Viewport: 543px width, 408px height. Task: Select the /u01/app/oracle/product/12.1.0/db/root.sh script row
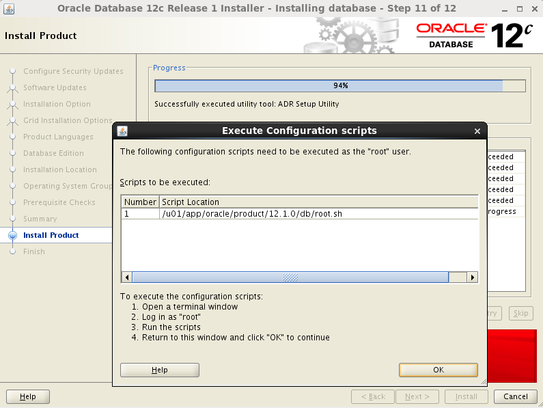(300, 214)
